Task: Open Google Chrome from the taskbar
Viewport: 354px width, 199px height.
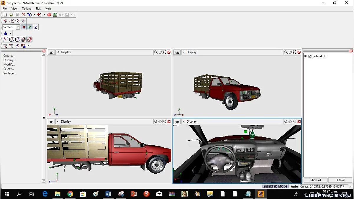Action: tap(70, 194)
